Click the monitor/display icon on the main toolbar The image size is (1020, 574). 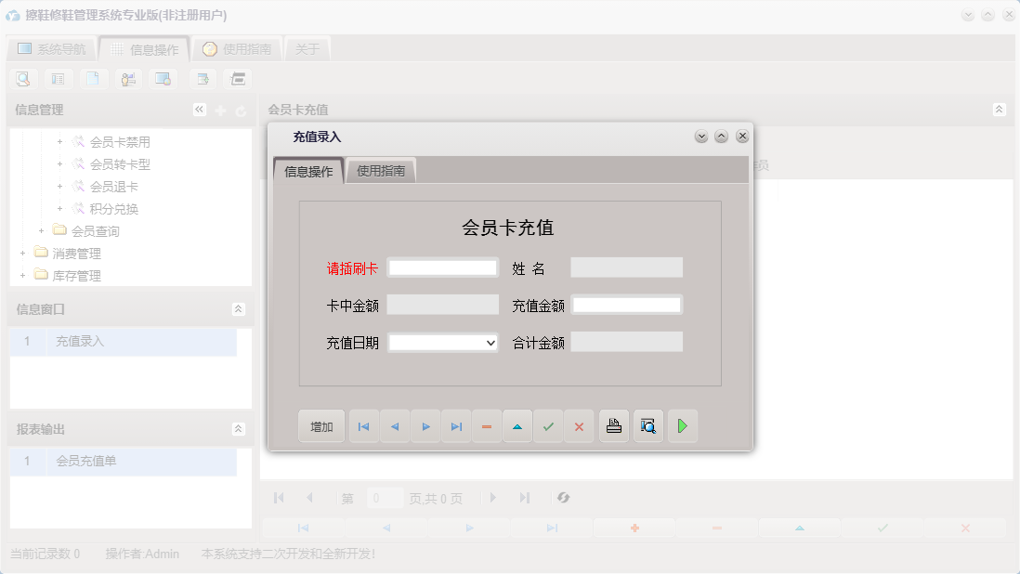pos(163,79)
